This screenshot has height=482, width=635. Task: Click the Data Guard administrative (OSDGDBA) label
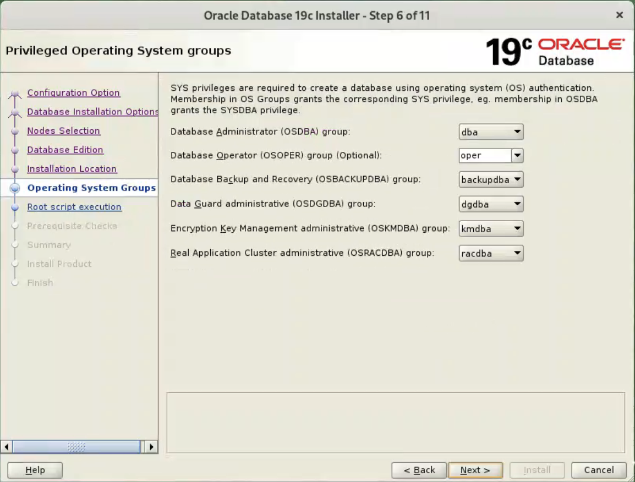pos(273,204)
